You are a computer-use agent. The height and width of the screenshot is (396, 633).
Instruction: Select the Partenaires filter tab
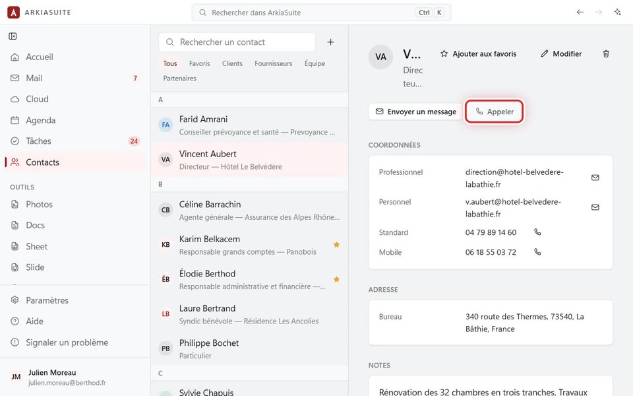(x=179, y=79)
